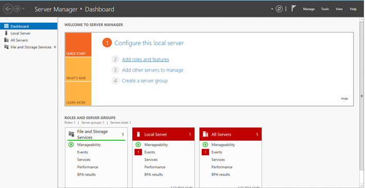Click the All Servers tile's red Events badge

(205, 152)
